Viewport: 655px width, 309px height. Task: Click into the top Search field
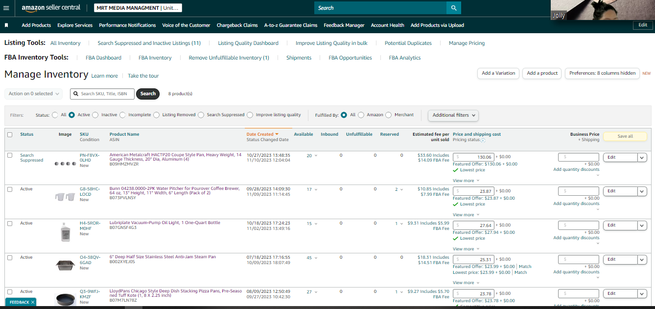pyautogui.click(x=380, y=8)
